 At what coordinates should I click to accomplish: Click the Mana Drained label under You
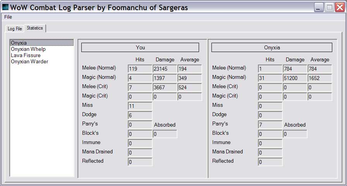pos(97,151)
